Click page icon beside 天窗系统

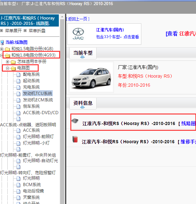(19, 198)
